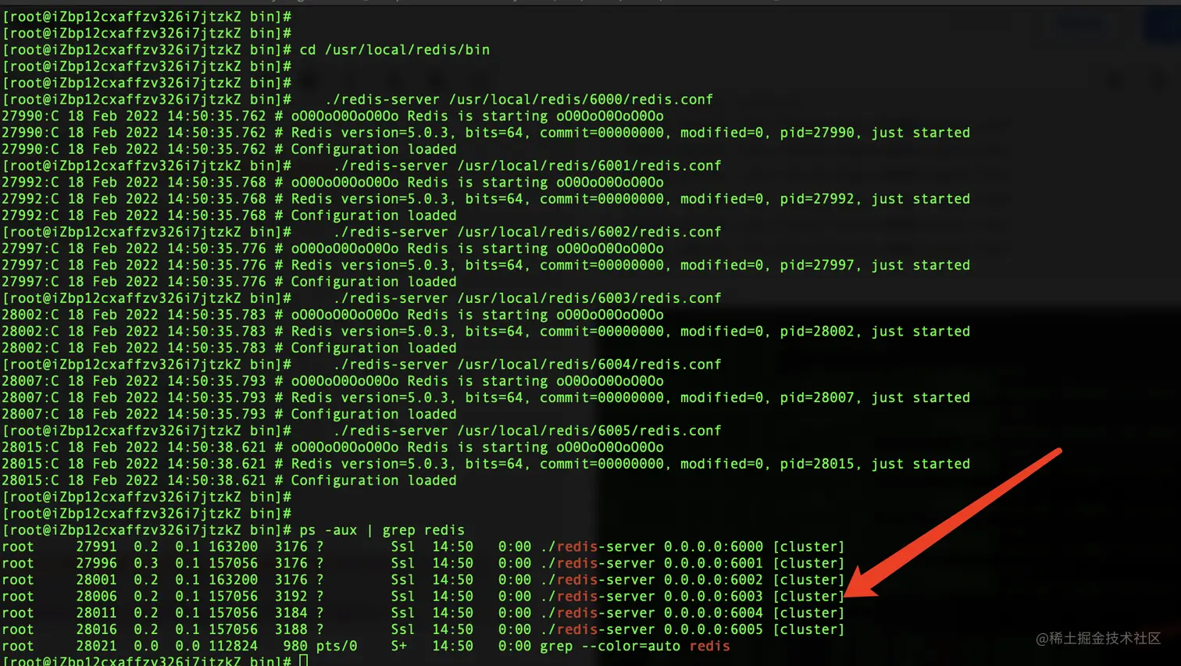Click the 'pid=27992' value in startup log

click(x=818, y=199)
